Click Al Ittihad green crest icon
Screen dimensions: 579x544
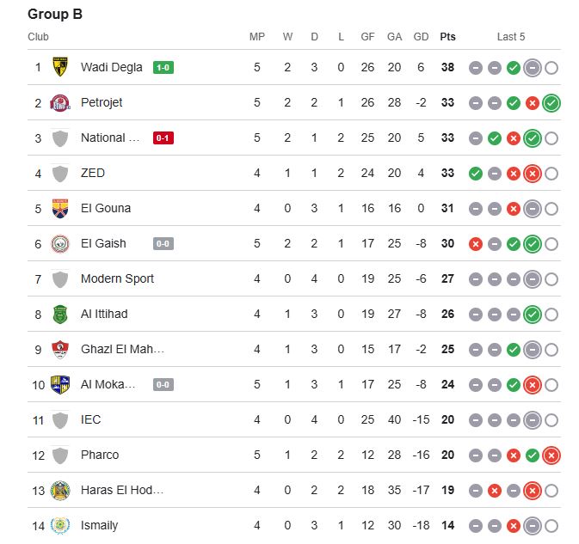coord(60,314)
